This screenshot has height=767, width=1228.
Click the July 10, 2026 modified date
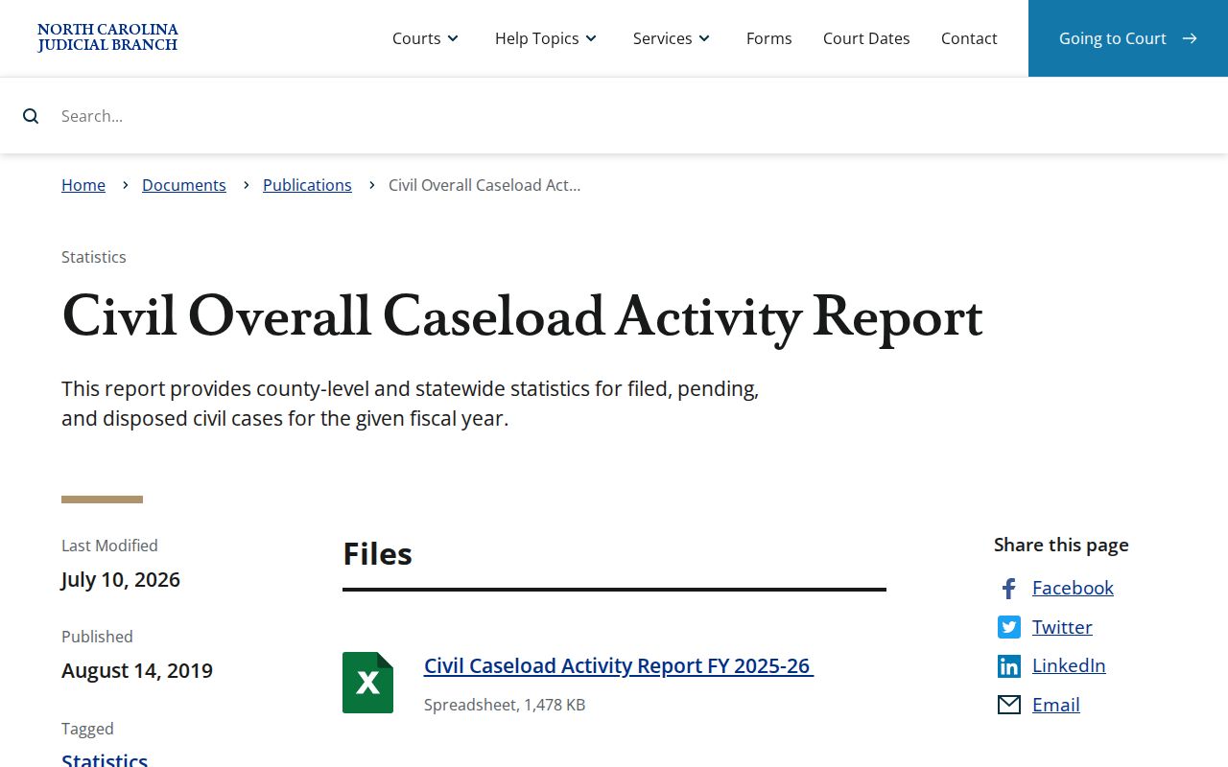tap(121, 579)
